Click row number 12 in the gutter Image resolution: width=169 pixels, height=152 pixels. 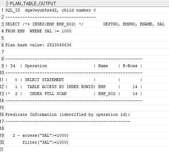[x=2, y=87]
